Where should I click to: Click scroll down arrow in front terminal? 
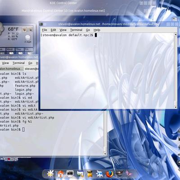tap(175, 107)
